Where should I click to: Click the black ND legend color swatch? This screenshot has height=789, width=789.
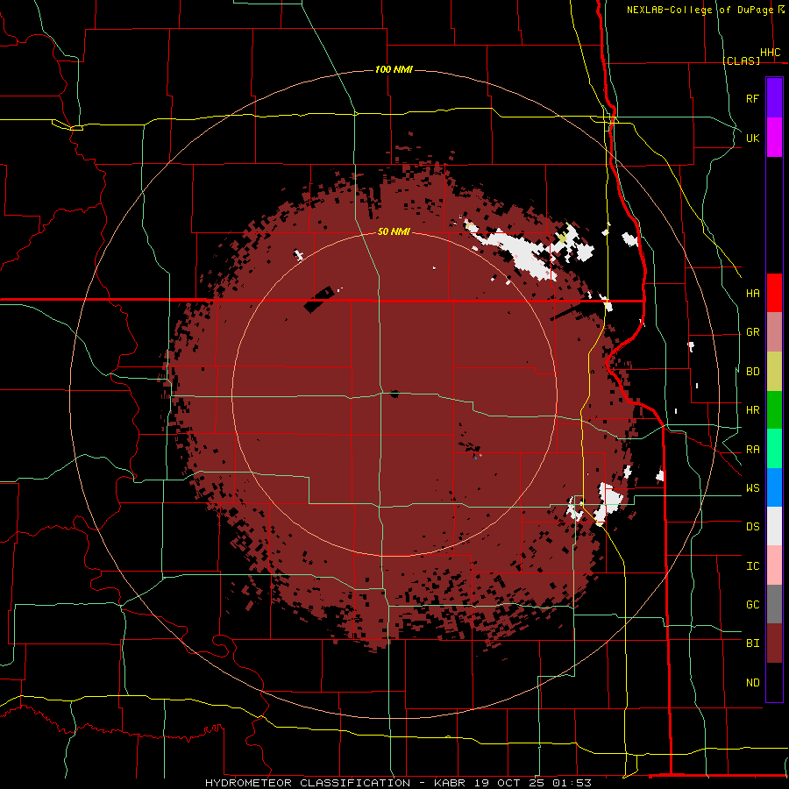click(x=774, y=682)
